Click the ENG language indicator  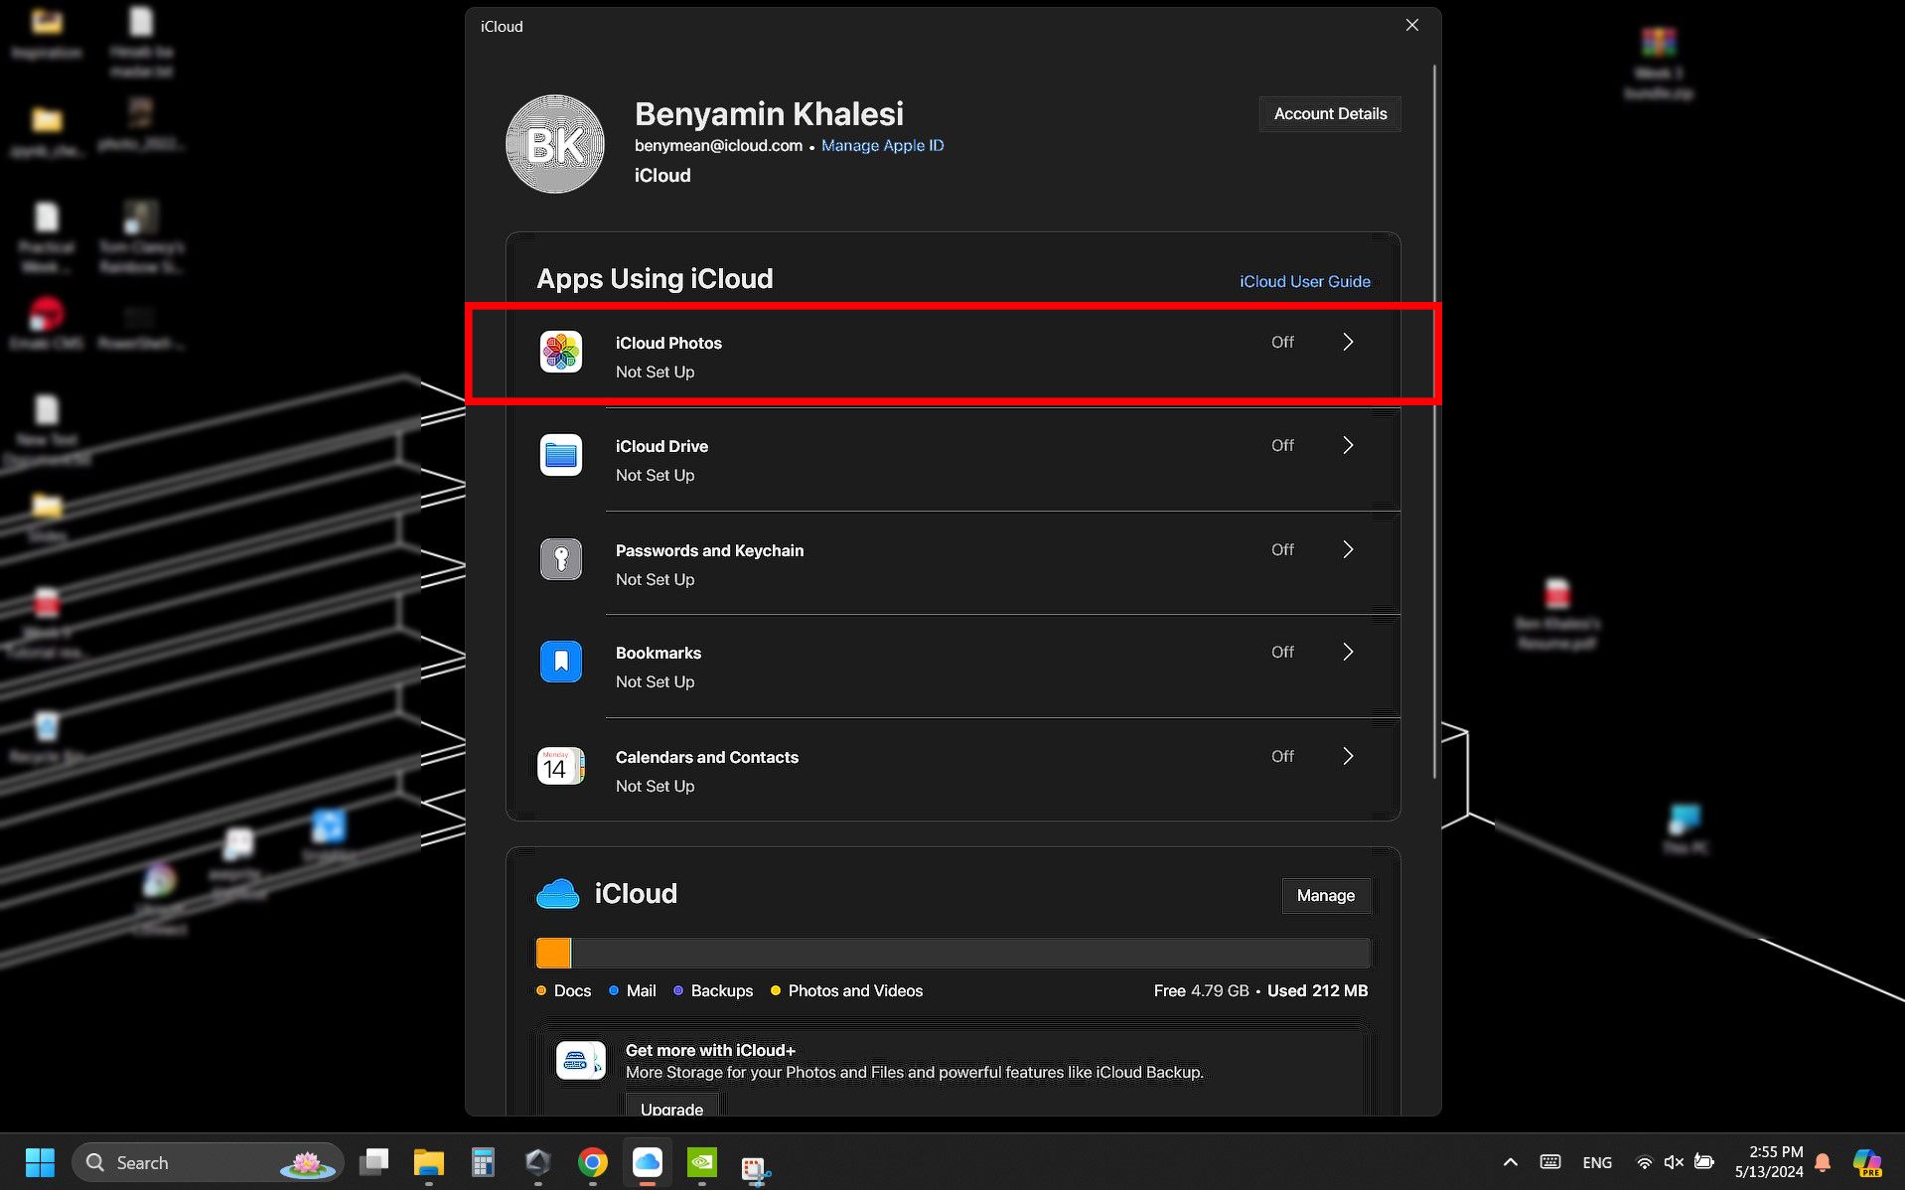(1597, 1162)
